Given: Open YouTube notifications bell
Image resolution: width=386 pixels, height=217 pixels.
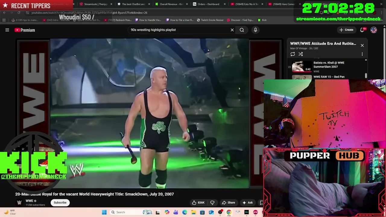Looking at the screenshot, I should [362, 30].
